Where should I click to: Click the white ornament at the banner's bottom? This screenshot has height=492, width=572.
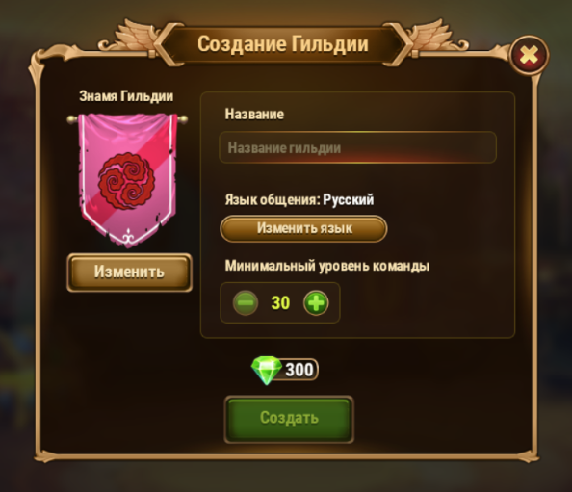[128, 238]
